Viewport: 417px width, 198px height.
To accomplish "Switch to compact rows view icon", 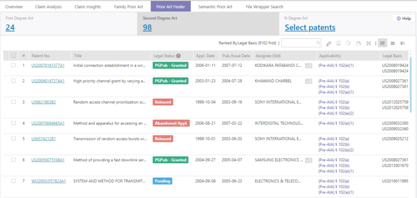I will click(393, 43).
